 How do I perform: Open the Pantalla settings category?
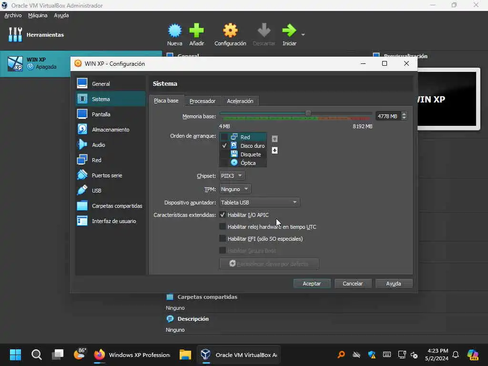tap(111, 114)
